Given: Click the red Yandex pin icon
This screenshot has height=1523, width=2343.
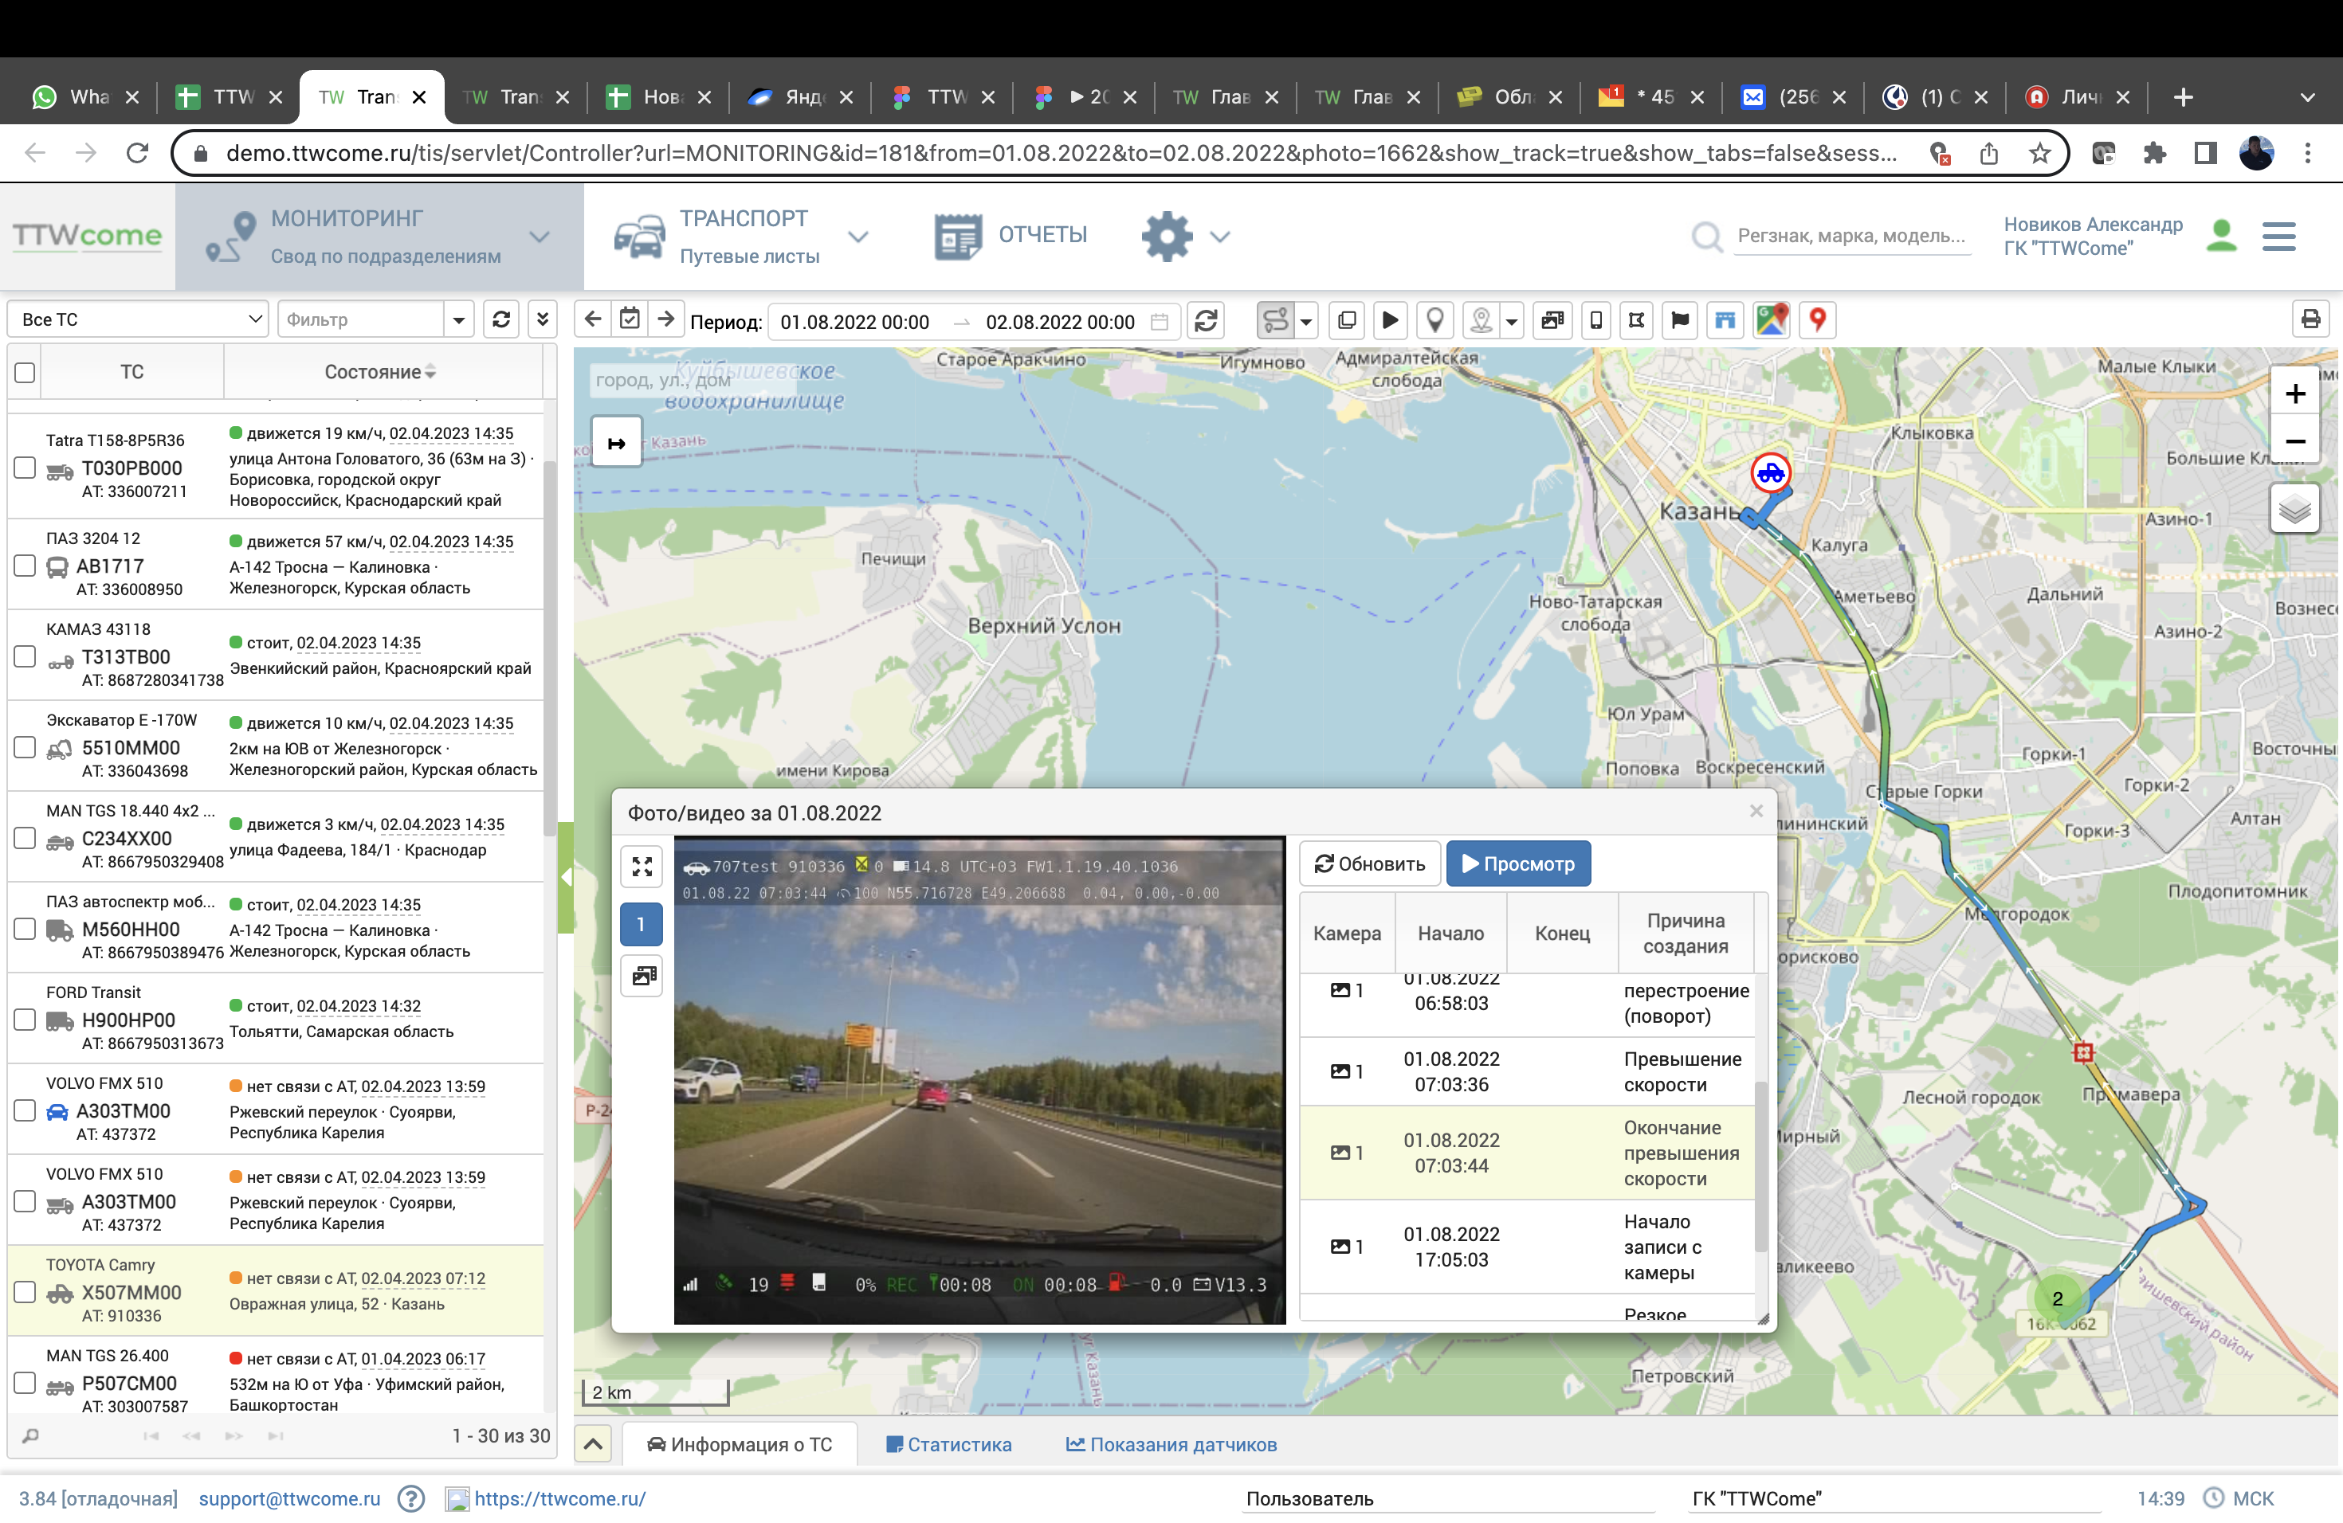Looking at the screenshot, I should 1817,321.
